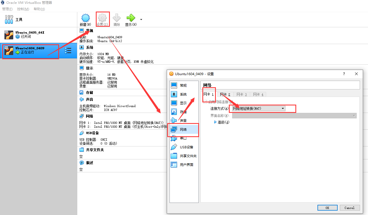Image resolution: width=368 pixels, height=215 pixels.
Task: Click Cancel button in settings dialog
Action: coord(350,208)
